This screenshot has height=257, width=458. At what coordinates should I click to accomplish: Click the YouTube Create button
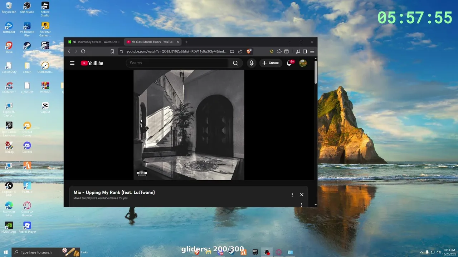click(x=271, y=63)
